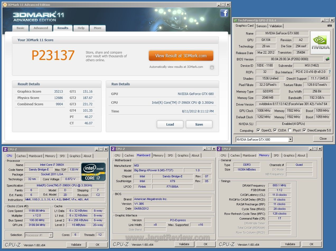Click the Facebook icon in 3DMark
The width and height of the screenshot is (336, 251).
[x=224, y=13]
